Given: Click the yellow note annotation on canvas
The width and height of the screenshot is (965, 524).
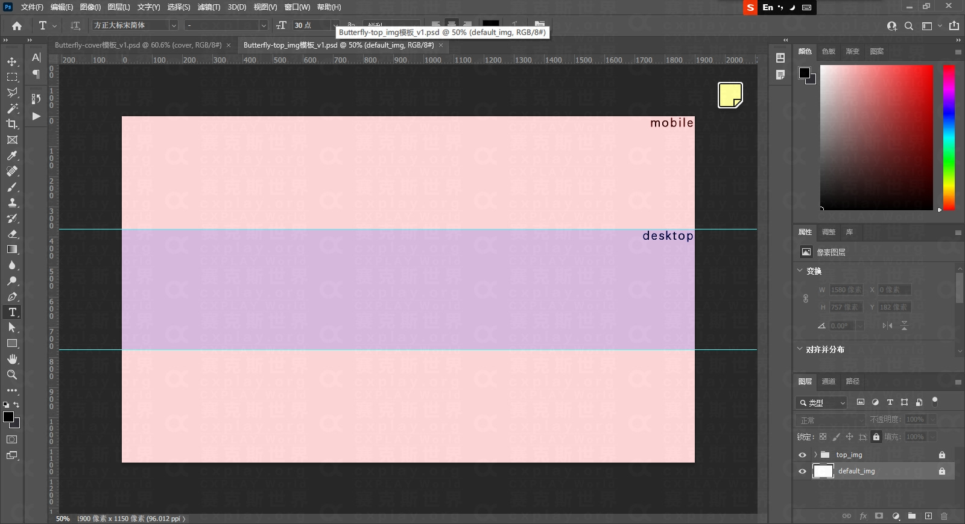Looking at the screenshot, I should click(730, 95).
